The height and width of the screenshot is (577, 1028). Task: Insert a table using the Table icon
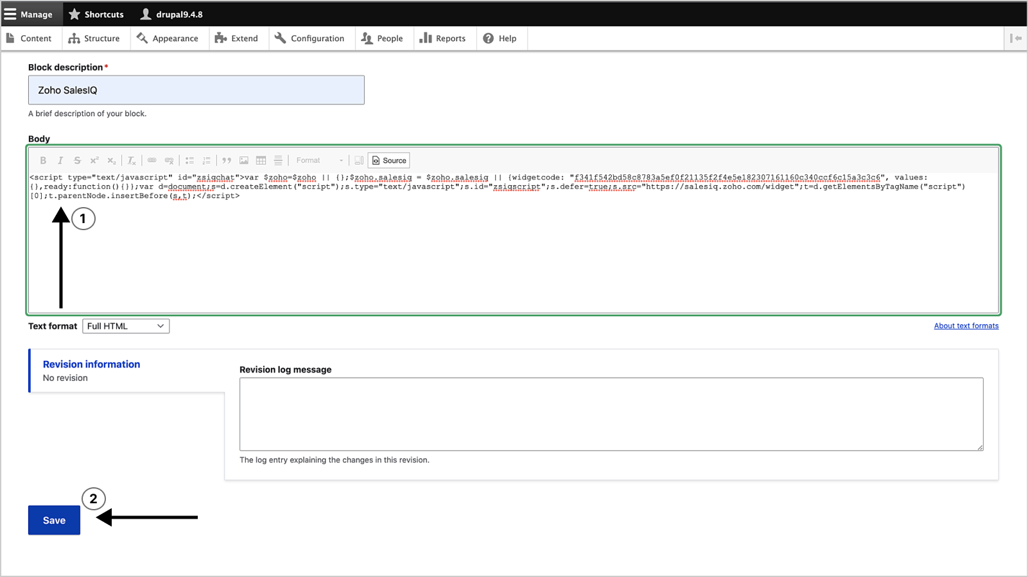click(261, 160)
